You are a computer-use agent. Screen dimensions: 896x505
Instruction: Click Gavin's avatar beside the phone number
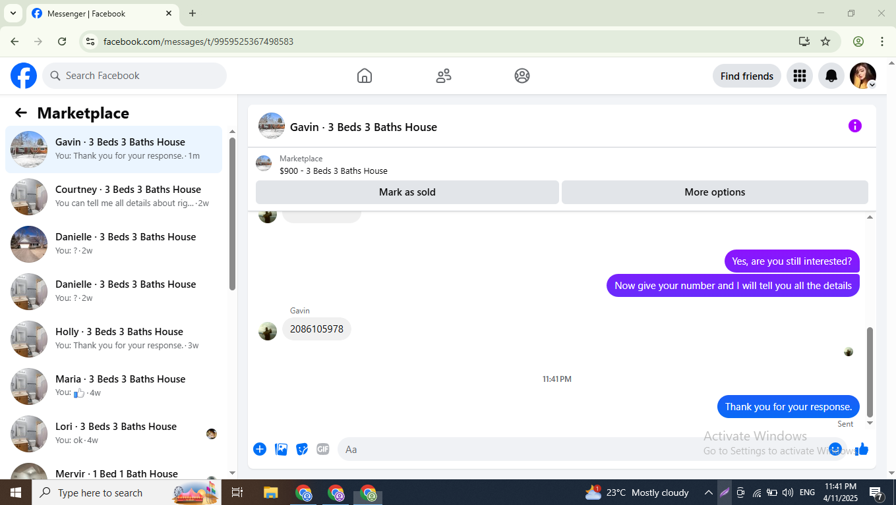coord(268,331)
